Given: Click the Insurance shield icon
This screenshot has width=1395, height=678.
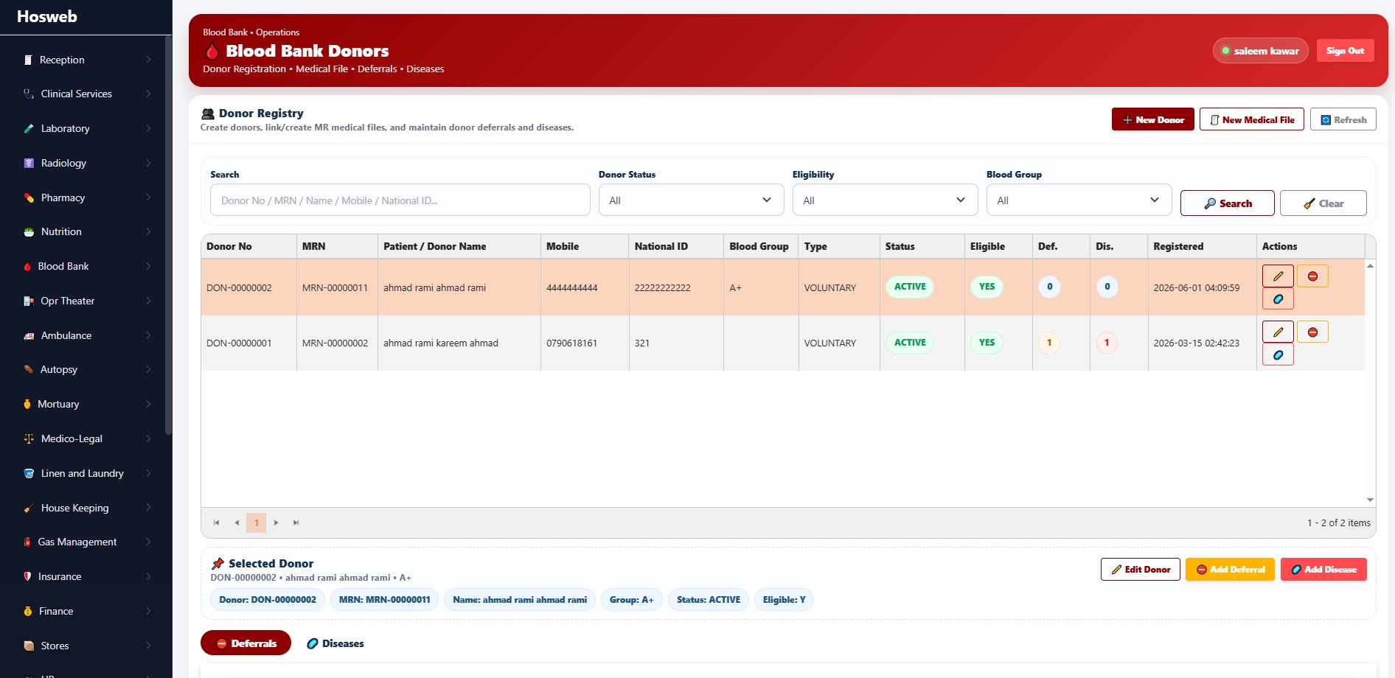Looking at the screenshot, I should pos(27,577).
